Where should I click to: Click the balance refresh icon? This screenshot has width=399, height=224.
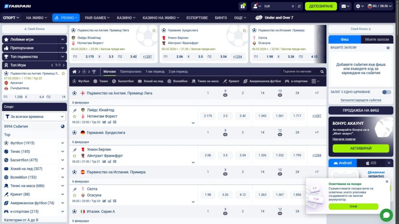click(299, 6)
